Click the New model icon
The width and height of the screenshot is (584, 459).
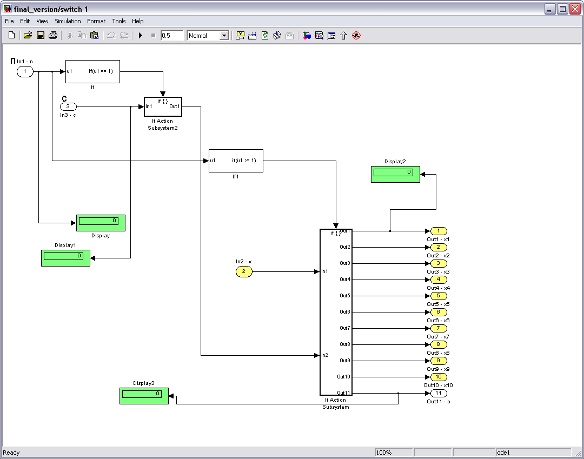11,36
